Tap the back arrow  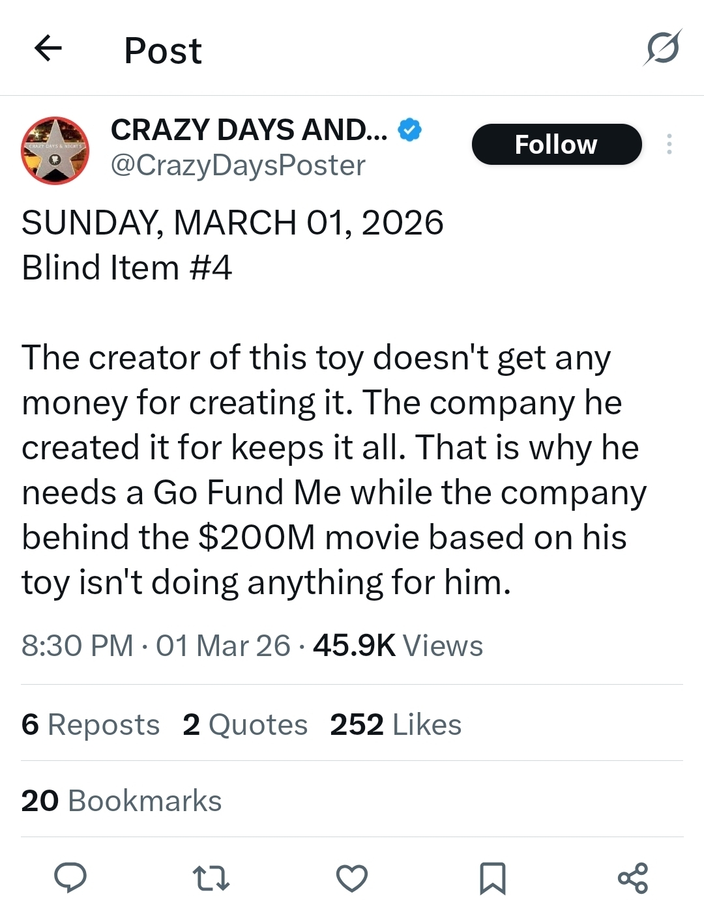48,48
